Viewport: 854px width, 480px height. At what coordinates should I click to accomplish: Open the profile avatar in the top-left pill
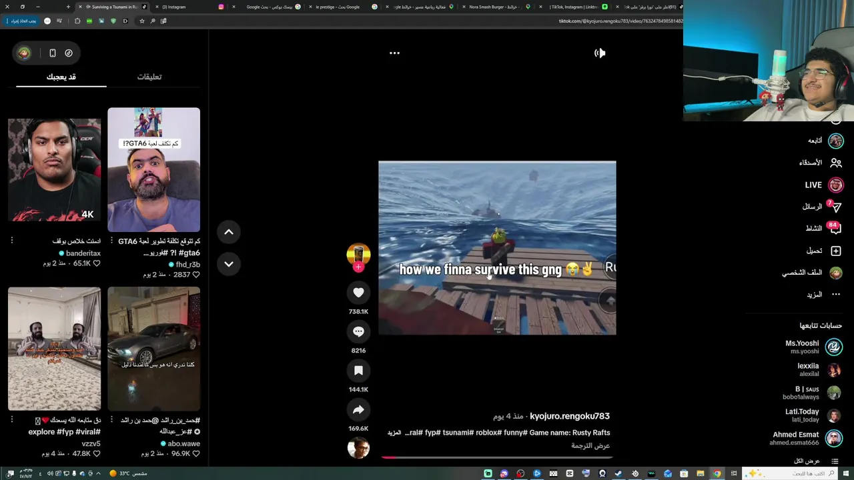[24, 53]
